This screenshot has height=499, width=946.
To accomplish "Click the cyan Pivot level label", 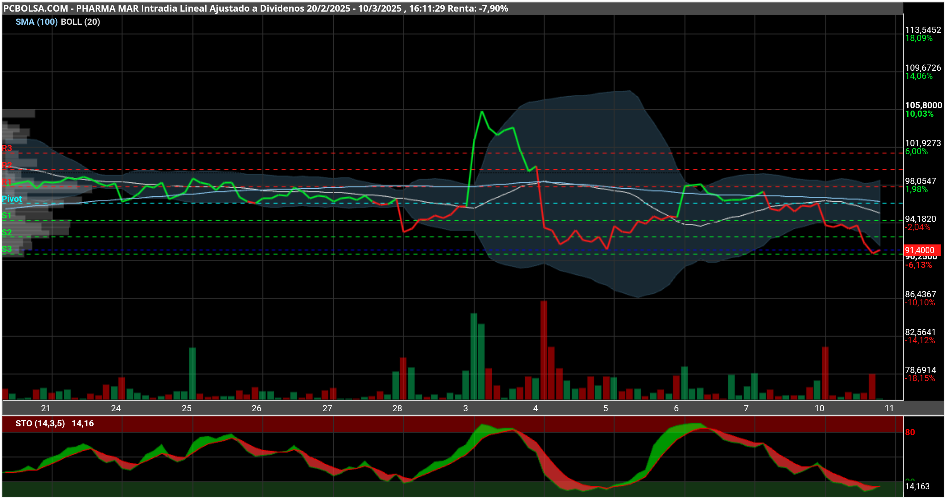I will point(12,199).
